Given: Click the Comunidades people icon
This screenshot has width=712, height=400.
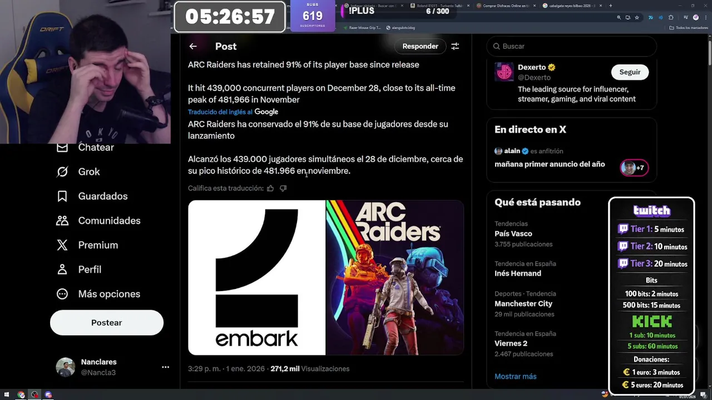Looking at the screenshot, I should pos(62,221).
